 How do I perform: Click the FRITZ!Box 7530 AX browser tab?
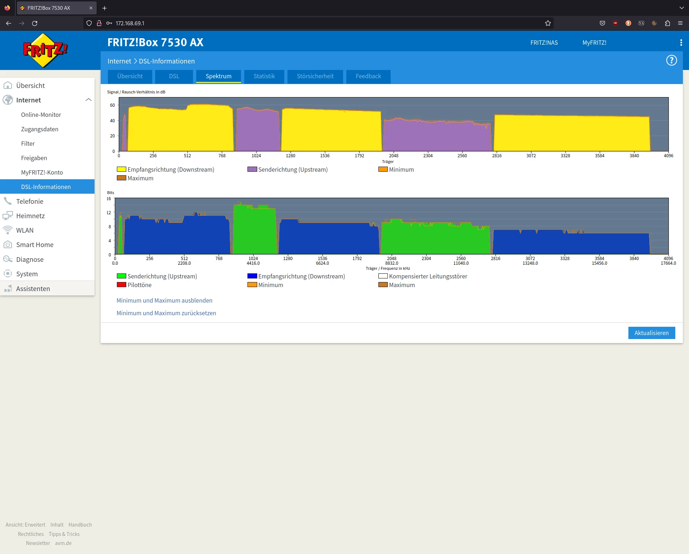[x=57, y=8]
